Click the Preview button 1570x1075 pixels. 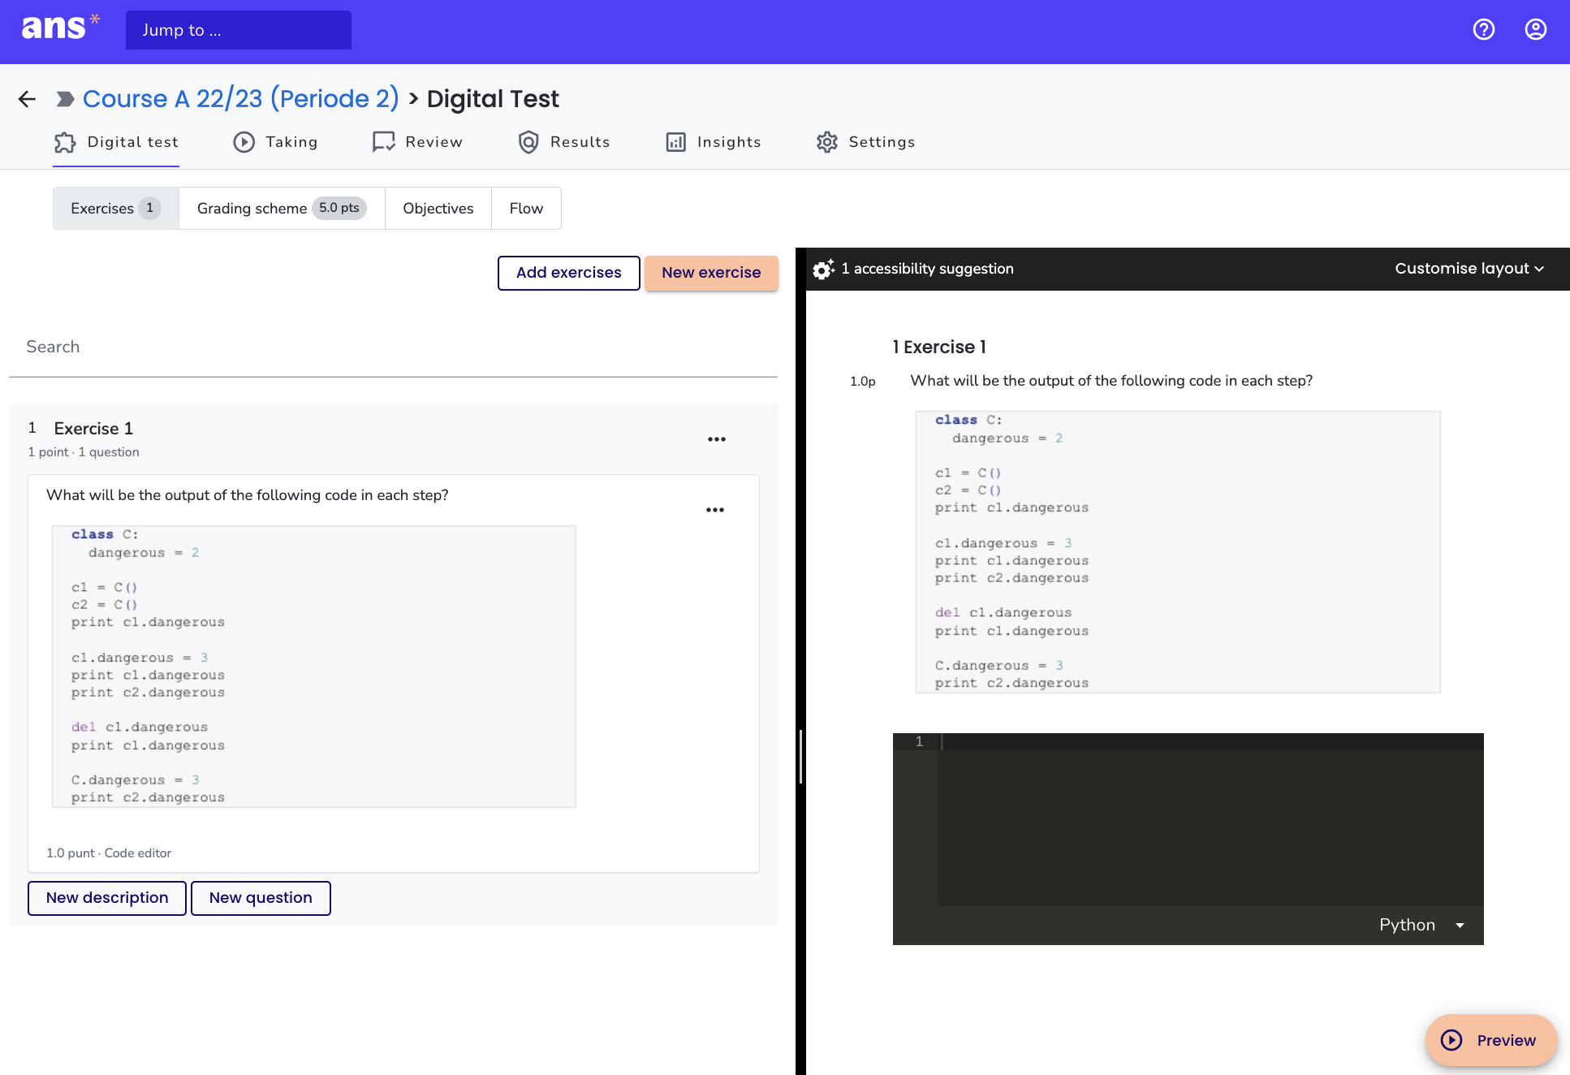coord(1491,1040)
